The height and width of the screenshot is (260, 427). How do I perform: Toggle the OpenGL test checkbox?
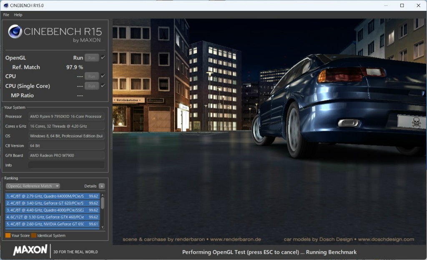103,57
